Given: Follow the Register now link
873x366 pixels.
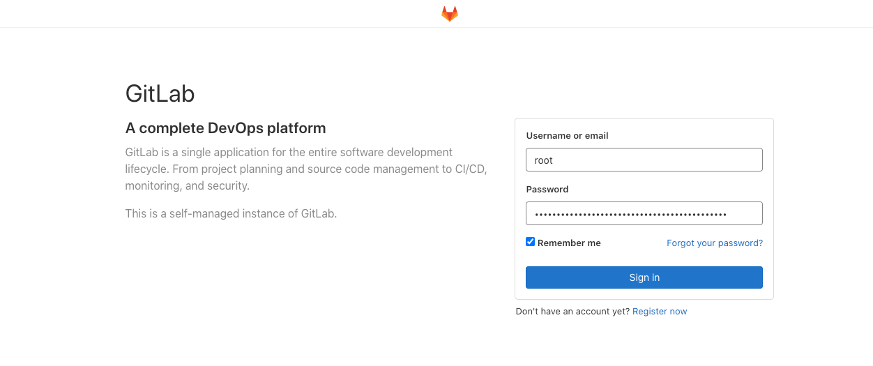Looking at the screenshot, I should [660, 312].
